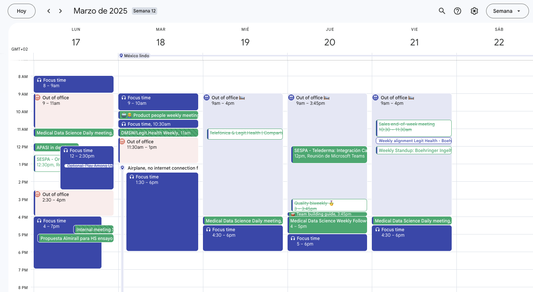Open the help support menu
The height and width of the screenshot is (292, 533).
458,11
